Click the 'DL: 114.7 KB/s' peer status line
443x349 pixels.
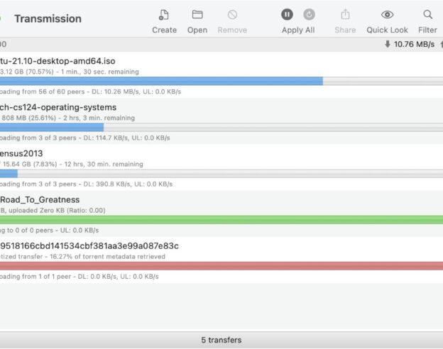[x=84, y=138]
